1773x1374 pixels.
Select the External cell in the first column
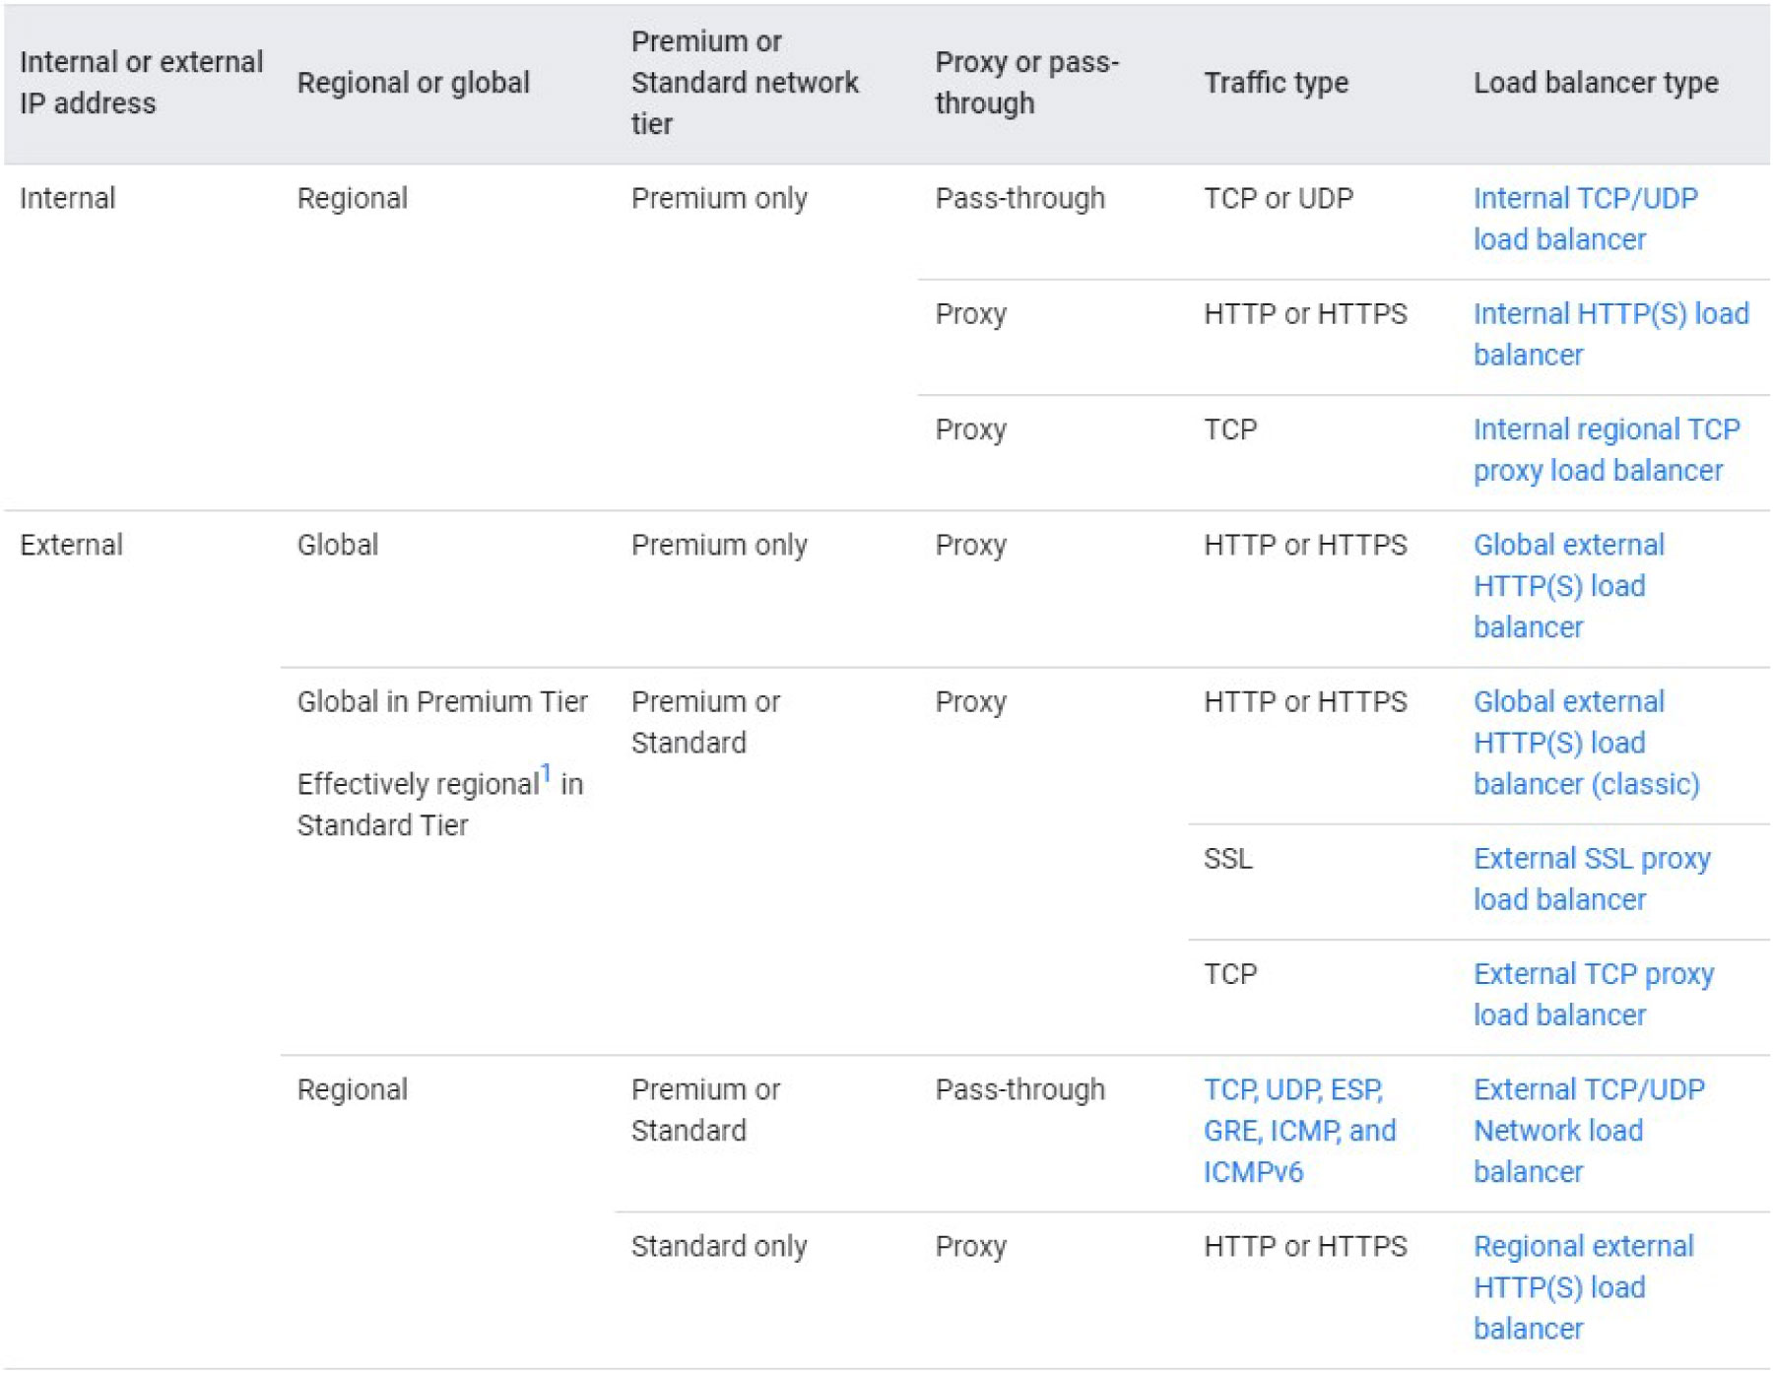(x=71, y=546)
